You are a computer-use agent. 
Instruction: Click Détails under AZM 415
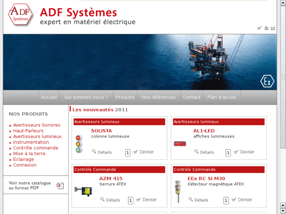[x=113, y=200]
